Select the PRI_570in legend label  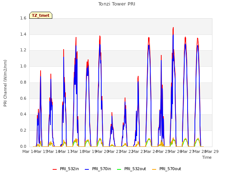[x=102, y=169]
